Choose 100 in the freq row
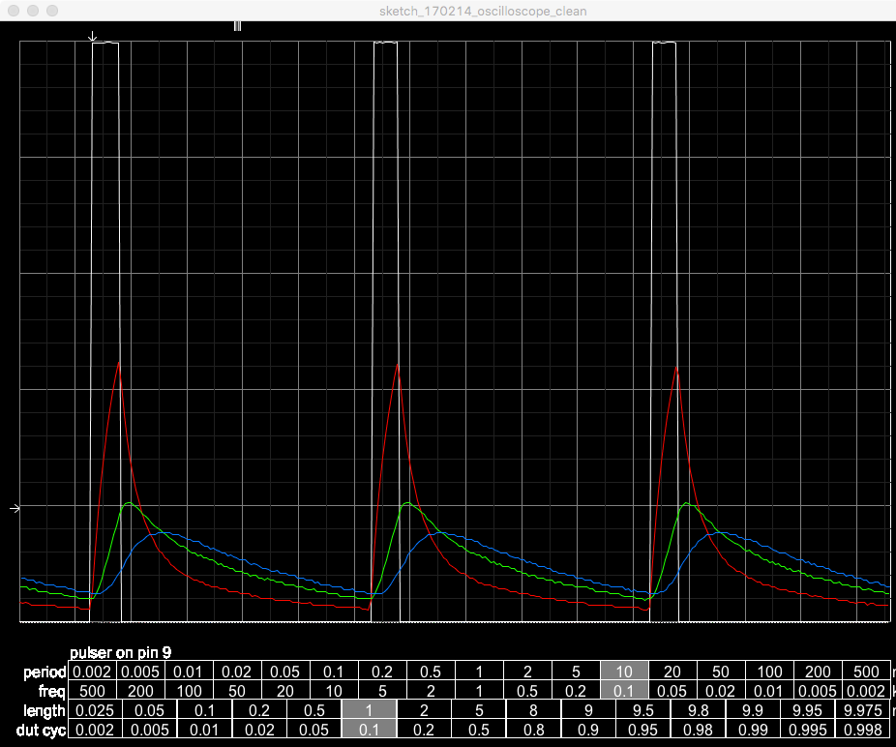This screenshot has height=747, width=896. pos(189,691)
